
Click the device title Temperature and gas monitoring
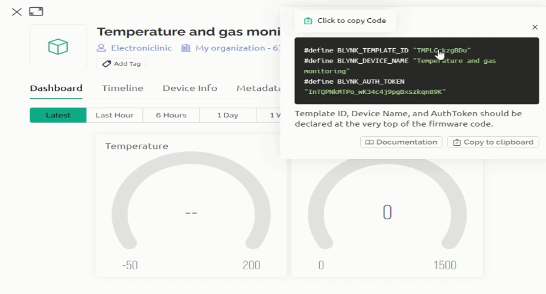(188, 31)
